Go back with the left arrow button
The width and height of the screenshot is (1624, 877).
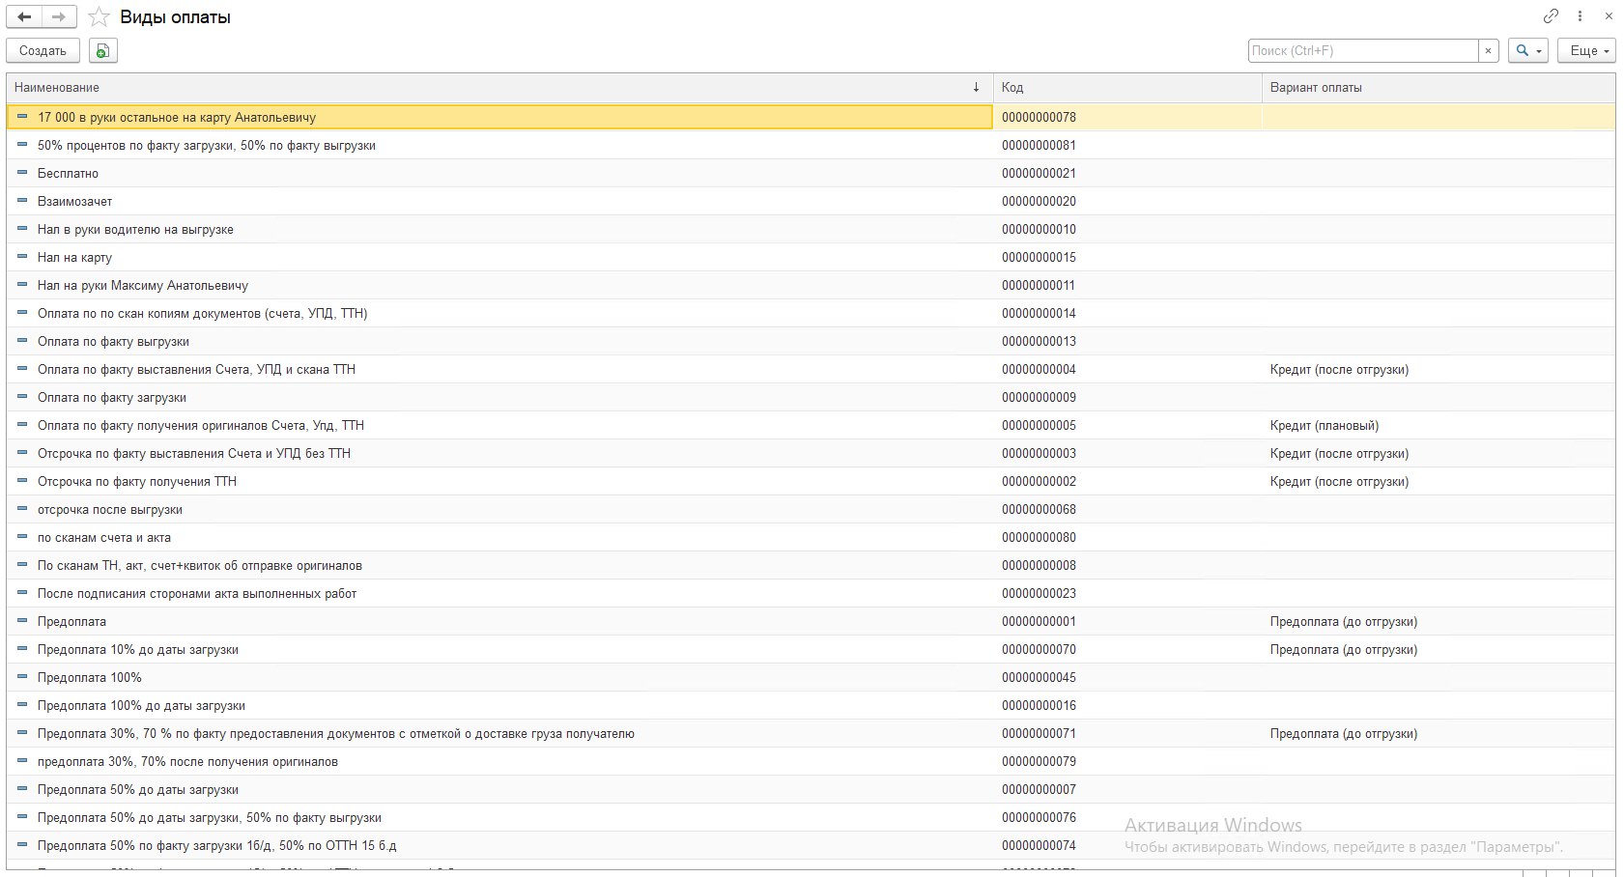click(x=24, y=17)
